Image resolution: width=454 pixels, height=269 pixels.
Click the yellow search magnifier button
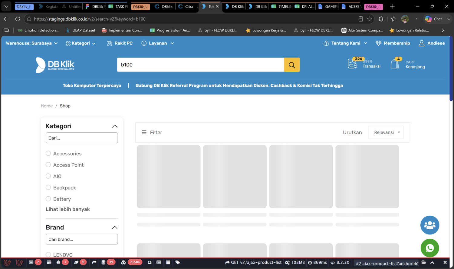[x=292, y=65]
